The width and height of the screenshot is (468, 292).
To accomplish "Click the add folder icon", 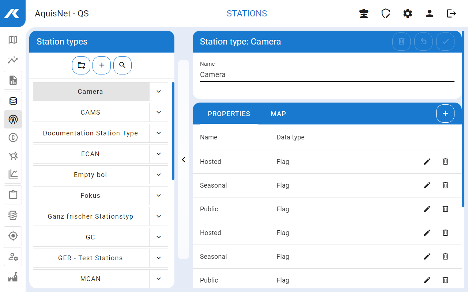I will coord(81,65).
